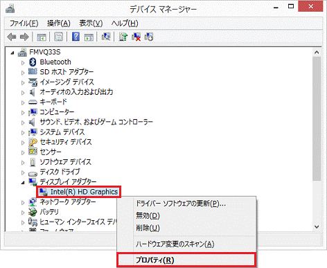Minimize the Device Manager window

(x=276, y=8)
